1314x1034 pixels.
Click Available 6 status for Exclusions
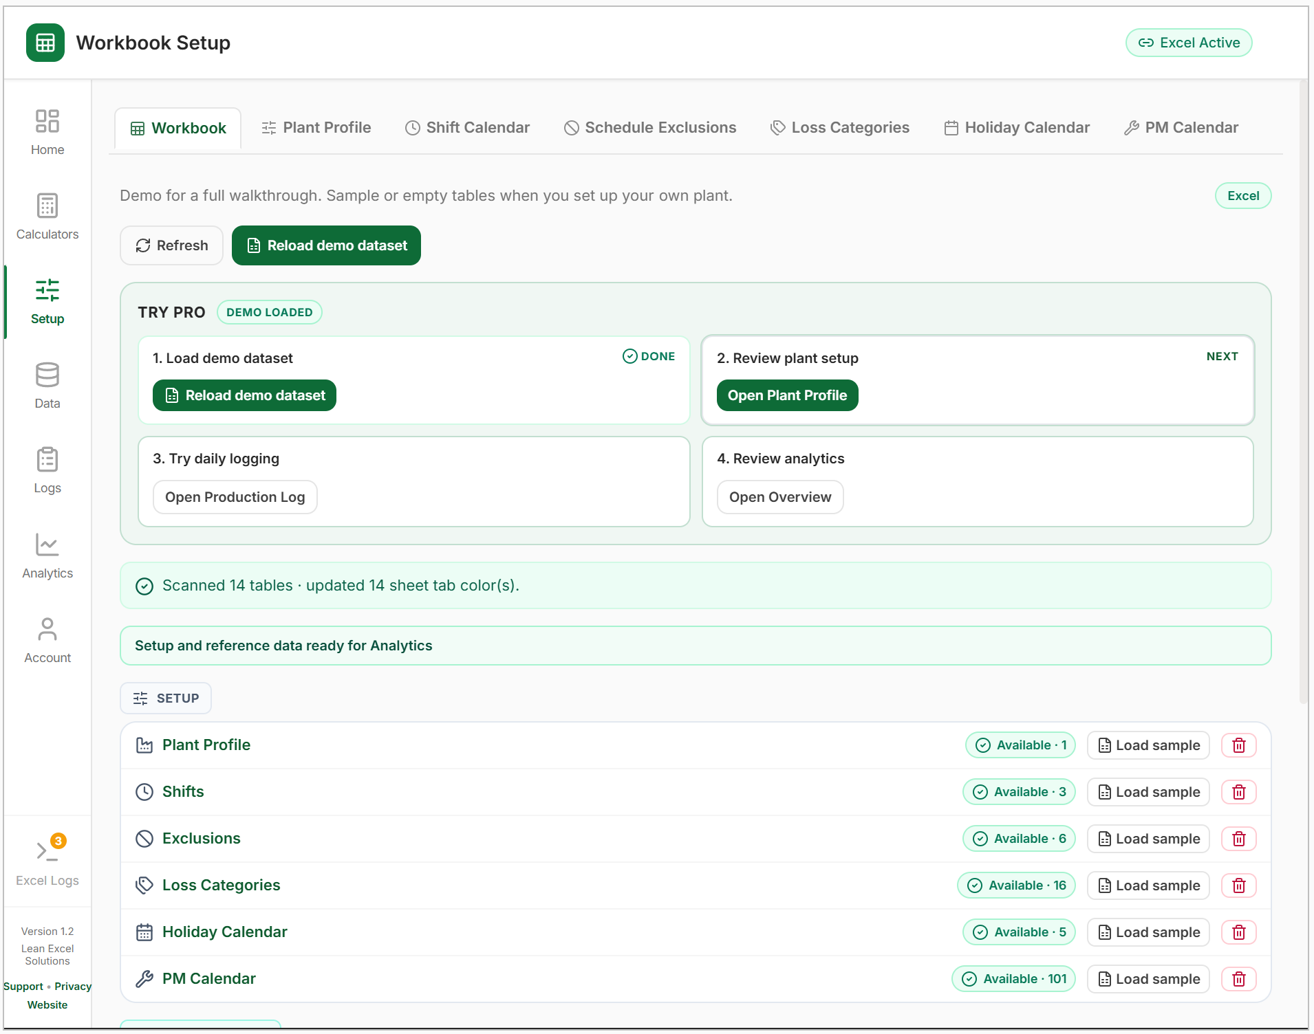[x=1019, y=839]
